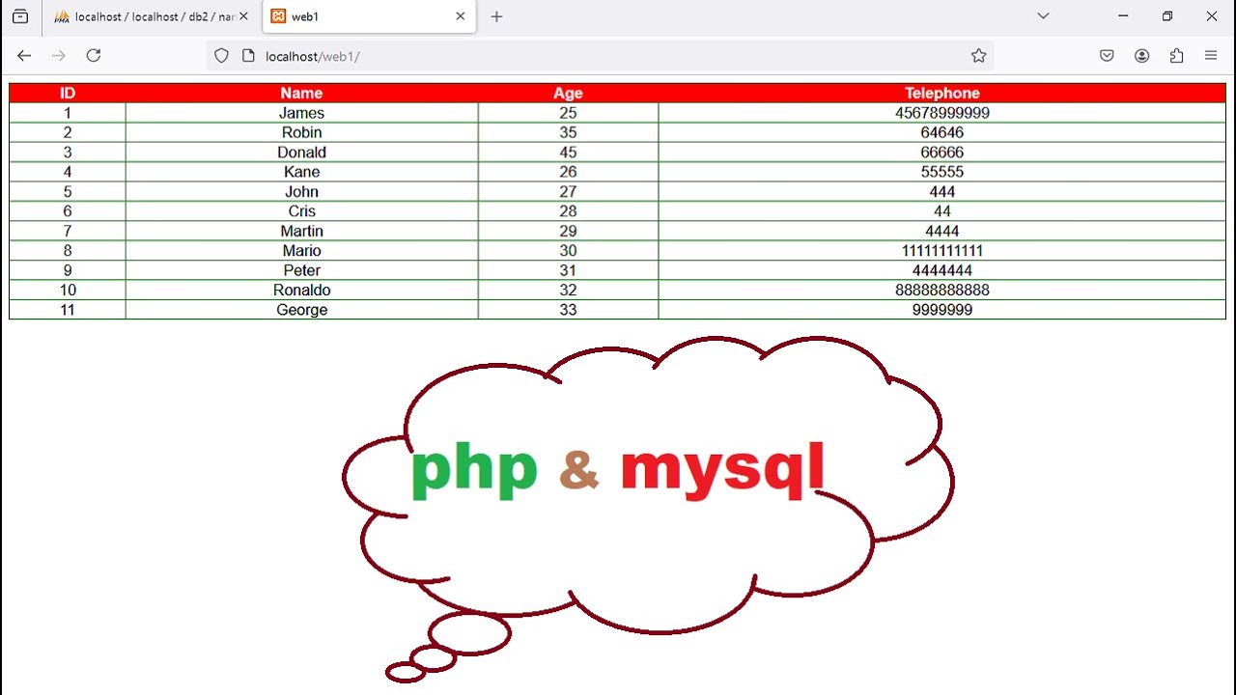1236x695 pixels.
Task: Select the name John cell
Action: [x=301, y=192]
